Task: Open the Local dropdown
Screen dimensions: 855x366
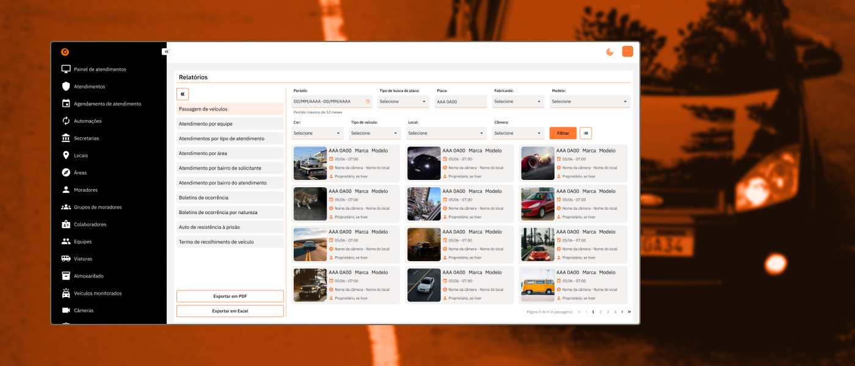Action: click(x=446, y=133)
